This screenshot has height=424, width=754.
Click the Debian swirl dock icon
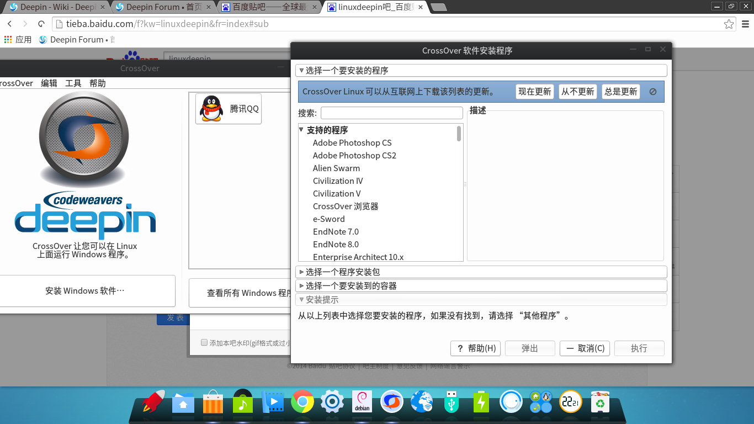click(362, 402)
